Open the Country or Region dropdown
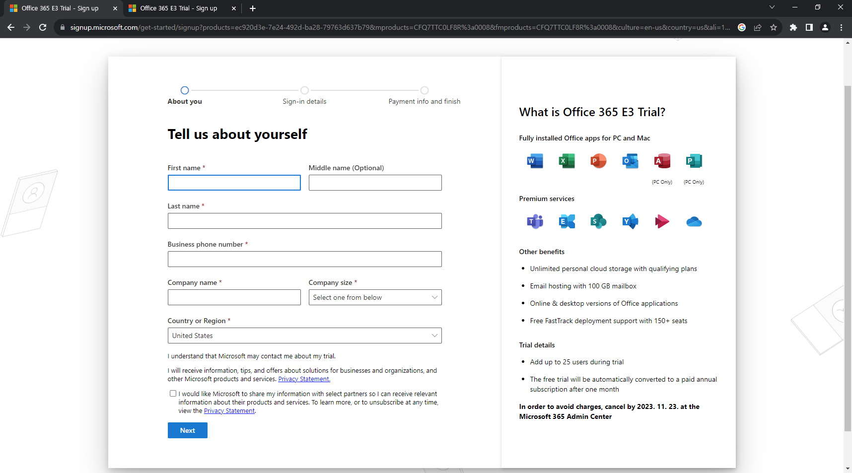Screen dimensions: 852x473 tap(304, 336)
